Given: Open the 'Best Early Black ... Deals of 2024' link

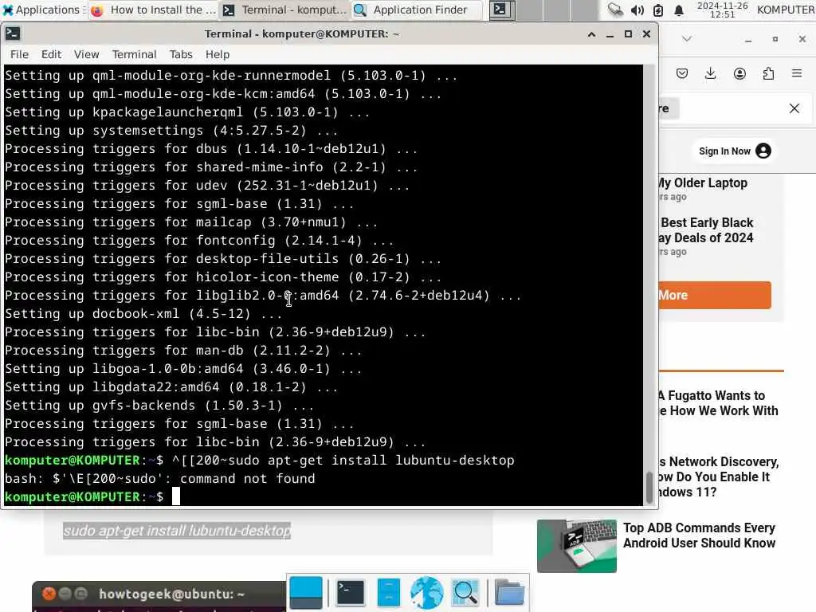Looking at the screenshot, I should click(x=706, y=230).
